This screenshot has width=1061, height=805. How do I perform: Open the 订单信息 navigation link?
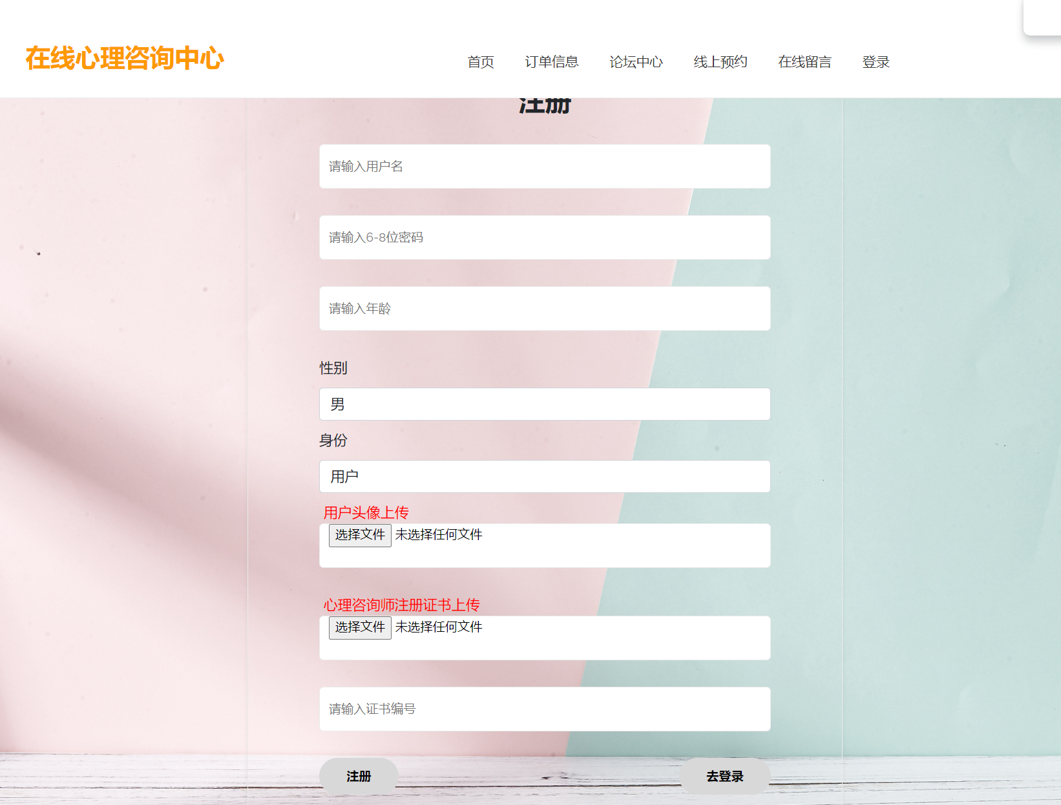(x=551, y=62)
